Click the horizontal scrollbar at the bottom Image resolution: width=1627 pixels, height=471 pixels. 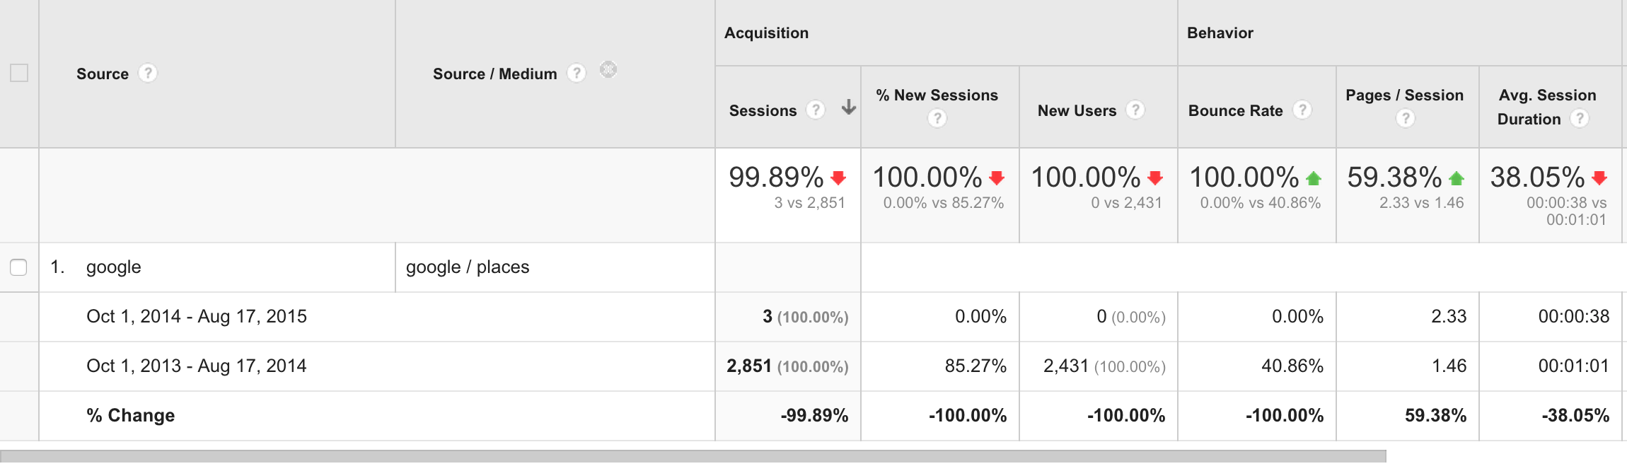pyautogui.click(x=693, y=456)
